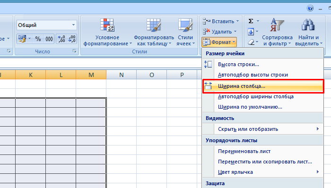Apply percent style format
The height and width of the screenshot is (188, 331).
[38, 39]
